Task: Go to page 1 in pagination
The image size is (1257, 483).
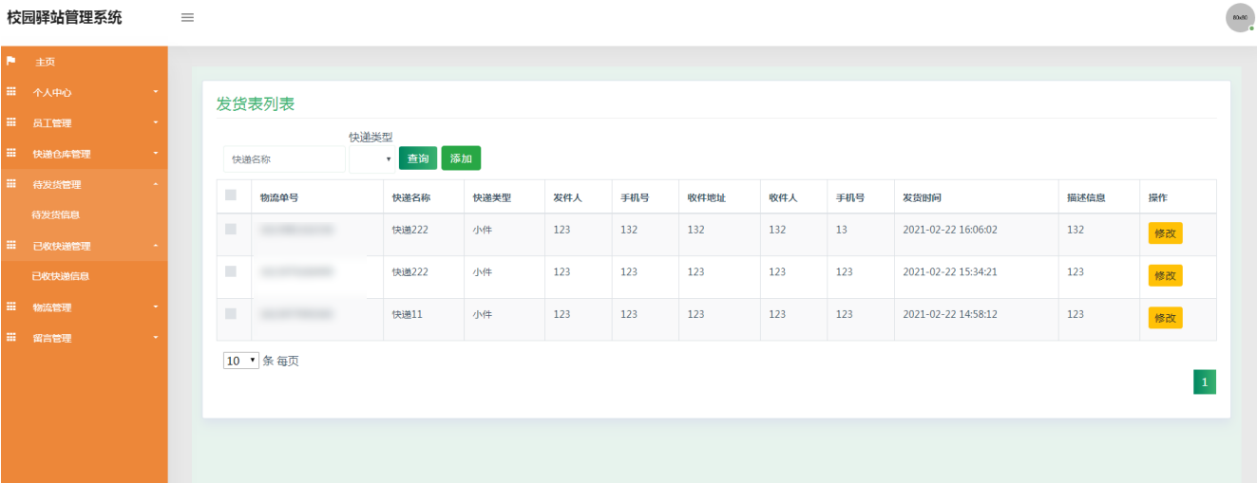Action: (1205, 381)
